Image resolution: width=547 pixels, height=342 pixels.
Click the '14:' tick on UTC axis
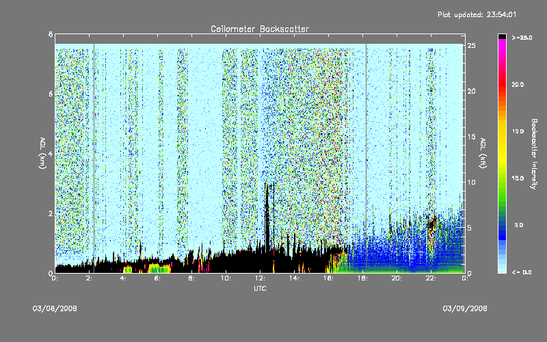pos(294,278)
